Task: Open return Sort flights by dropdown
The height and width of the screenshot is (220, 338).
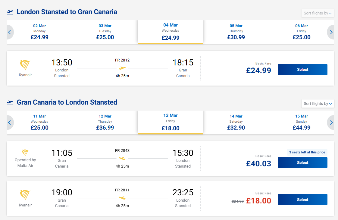Action: 318,104
